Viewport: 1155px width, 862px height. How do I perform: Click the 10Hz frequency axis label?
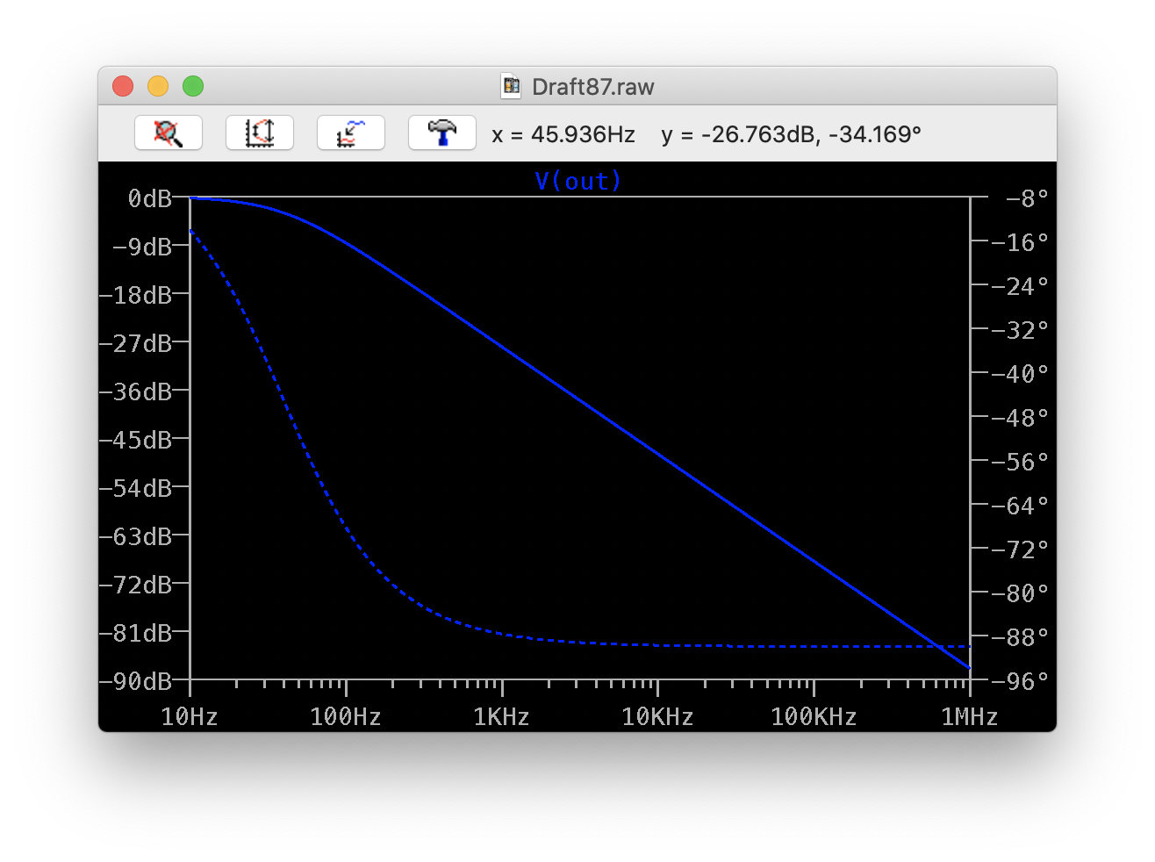point(190,717)
